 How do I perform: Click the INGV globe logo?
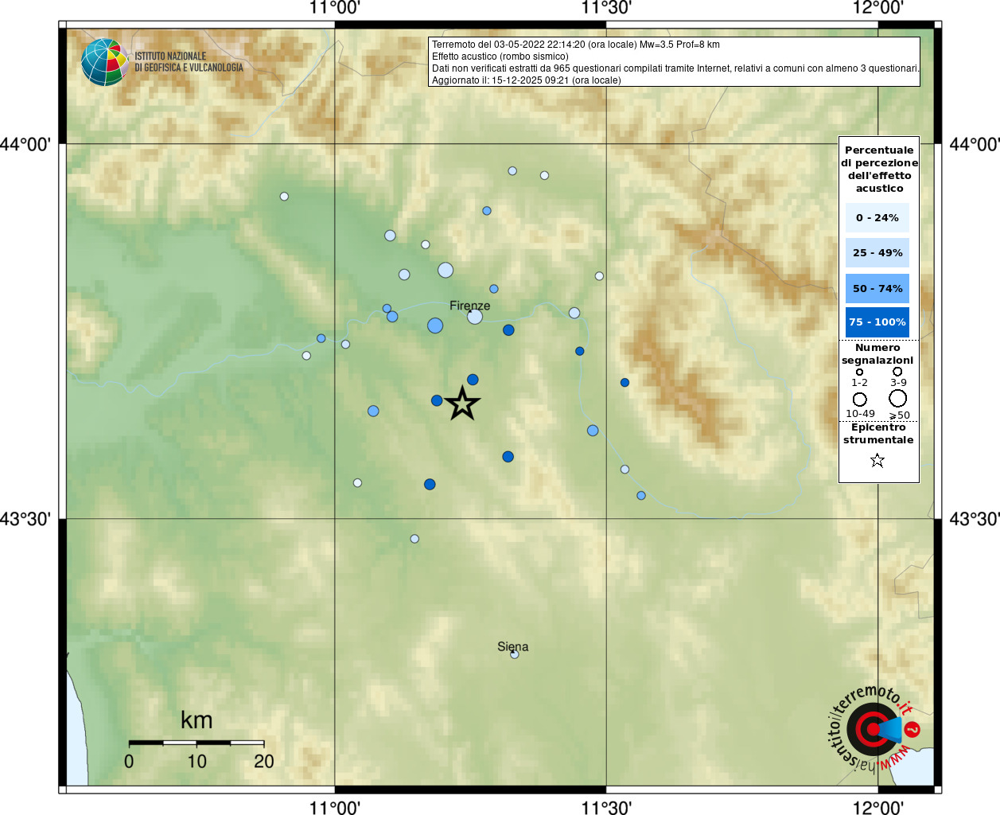pyautogui.click(x=104, y=62)
